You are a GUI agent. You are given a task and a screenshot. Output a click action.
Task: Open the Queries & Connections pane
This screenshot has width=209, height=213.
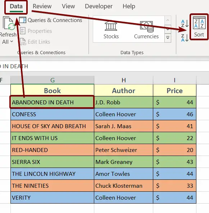pos(50,20)
